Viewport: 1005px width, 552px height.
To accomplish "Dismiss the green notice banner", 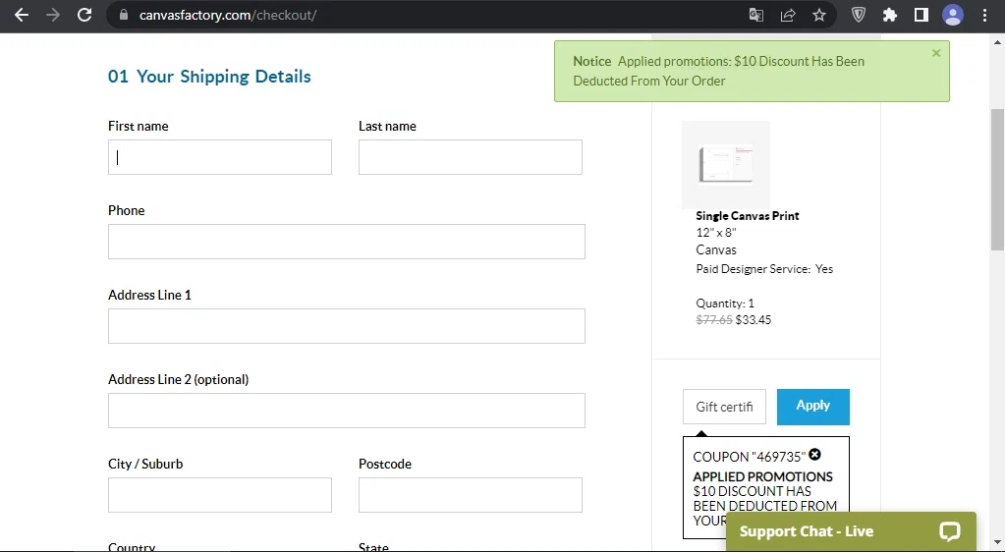I will point(936,53).
